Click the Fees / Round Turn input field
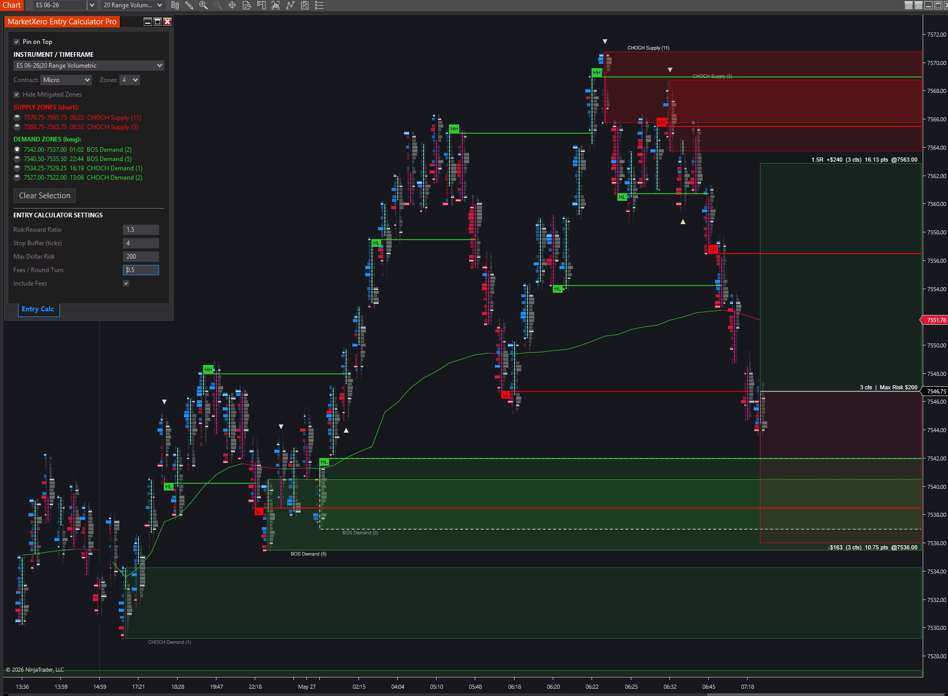The width and height of the screenshot is (948, 696). click(x=141, y=270)
